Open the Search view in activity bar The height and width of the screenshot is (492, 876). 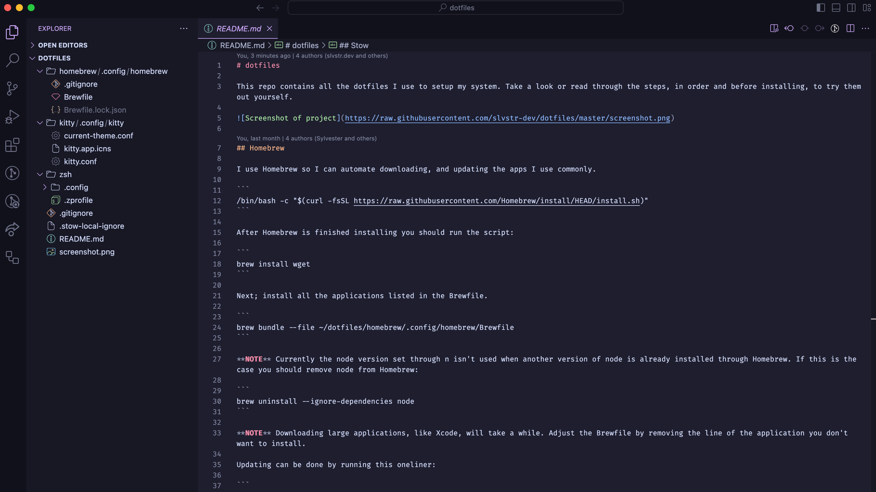click(13, 60)
